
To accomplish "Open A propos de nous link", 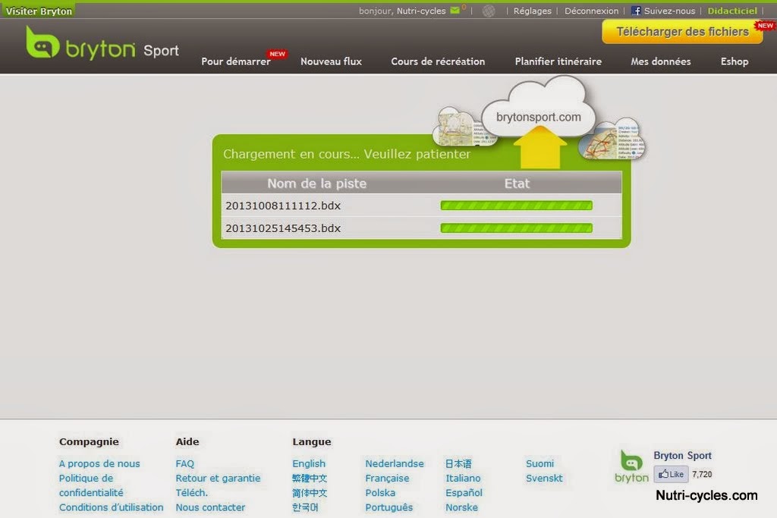I will (x=99, y=463).
